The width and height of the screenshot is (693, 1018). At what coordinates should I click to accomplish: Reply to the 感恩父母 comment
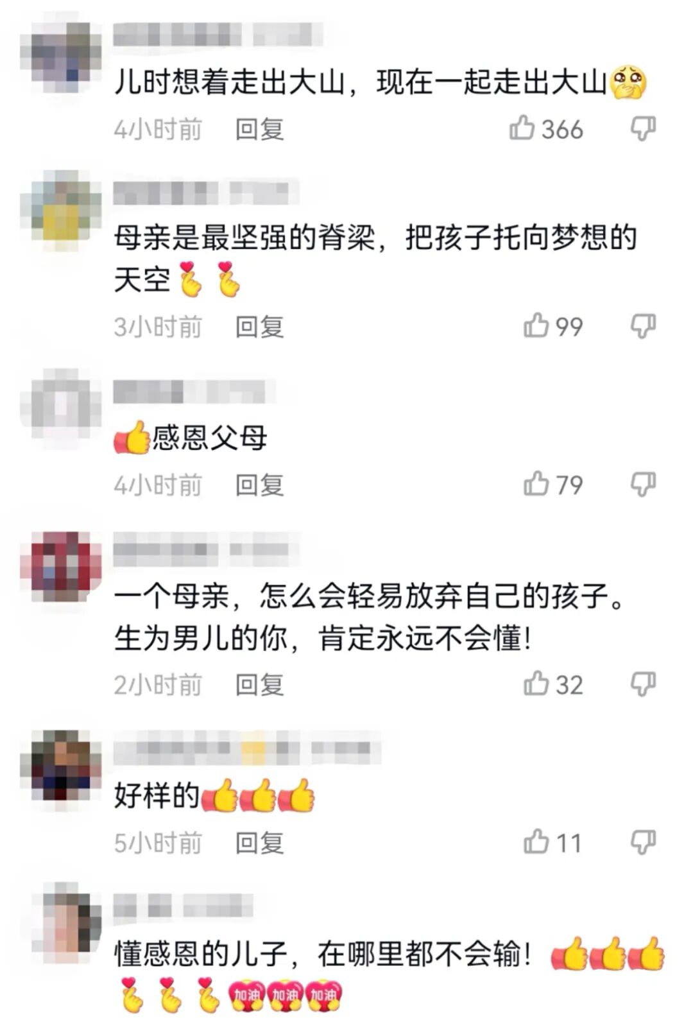pos(259,485)
